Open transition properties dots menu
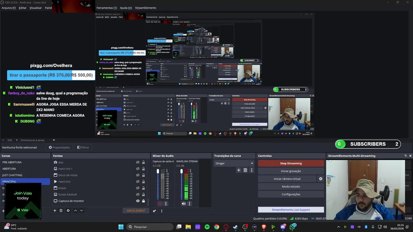 252,170
